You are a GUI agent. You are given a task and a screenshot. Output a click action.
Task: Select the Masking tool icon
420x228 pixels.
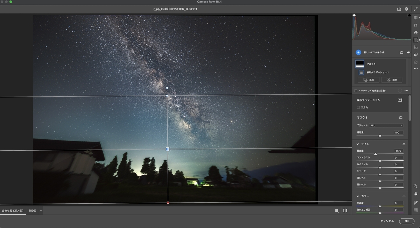tap(415, 40)
